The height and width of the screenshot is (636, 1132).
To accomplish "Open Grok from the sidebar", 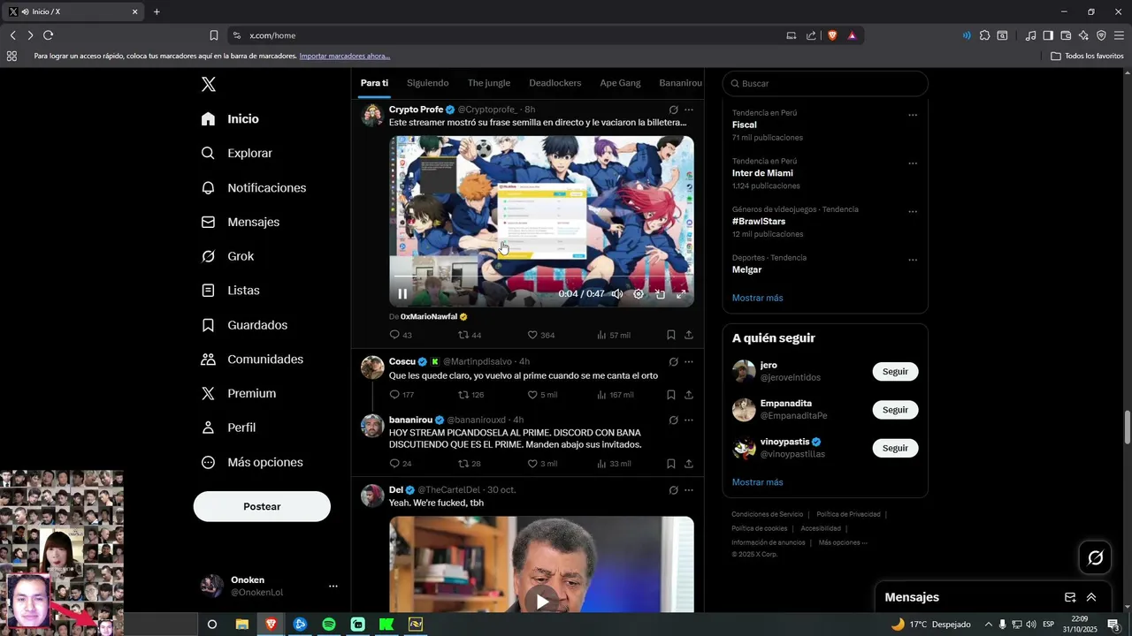I will click(228, 256).
